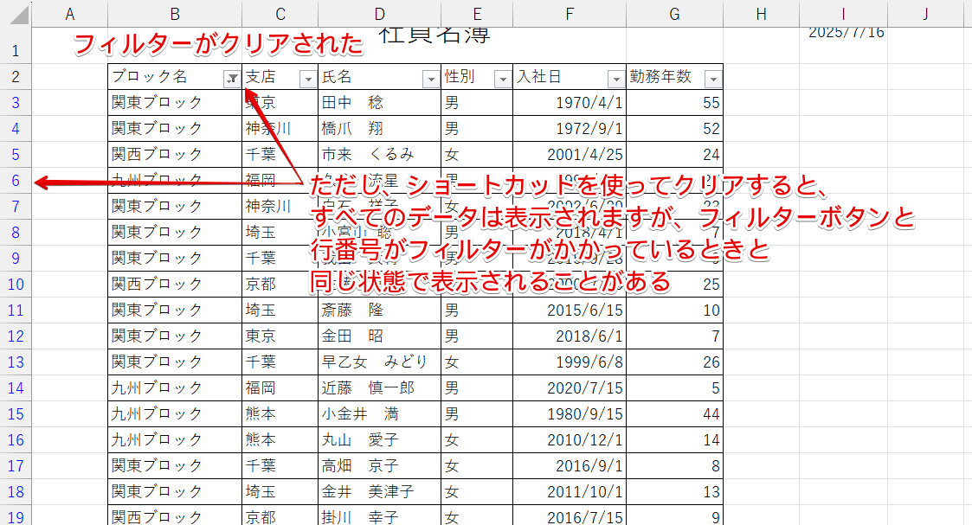Viewport: 972px width, 525px height.
Task: Click the 勤務年数 value 44
Action: (674, 414)
